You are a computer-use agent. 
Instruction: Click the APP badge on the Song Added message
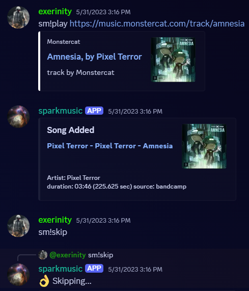tap(94, 111)
